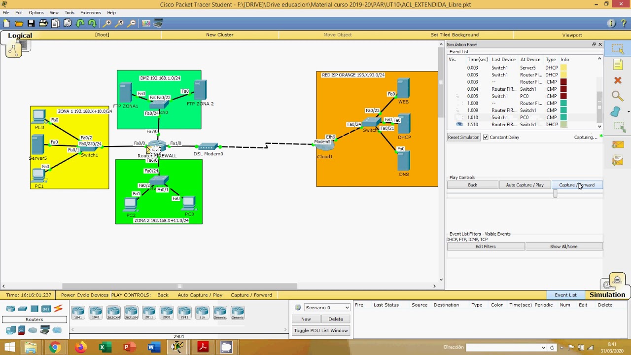
Task: Choose the Place Note tool
Action: point(618,65)
